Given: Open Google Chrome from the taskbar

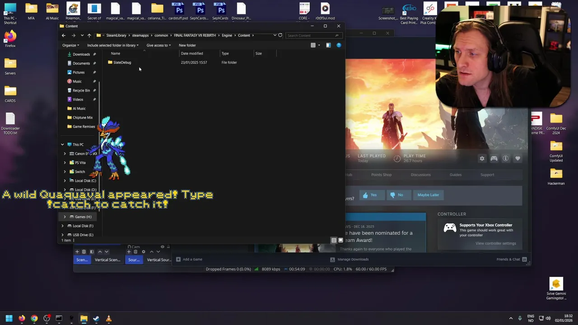Looking at the screenshot, I should pyautogui.click(x=34, y=319).
